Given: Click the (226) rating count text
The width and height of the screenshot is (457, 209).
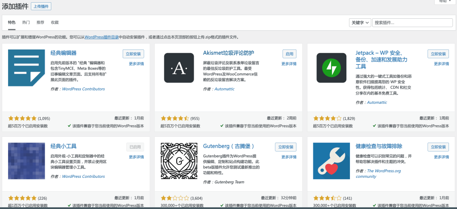Looking at the screenshot, I should click(42, 198).
